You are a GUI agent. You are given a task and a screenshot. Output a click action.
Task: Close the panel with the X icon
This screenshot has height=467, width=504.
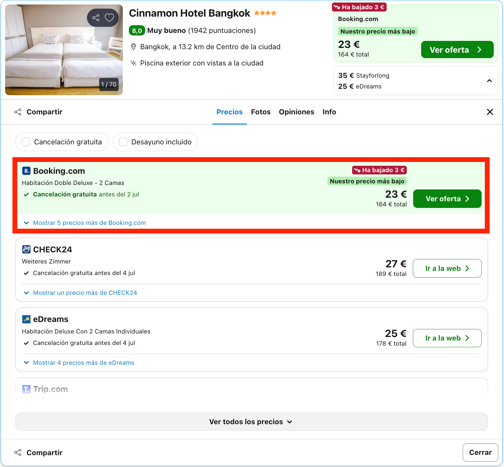point(490,112)
